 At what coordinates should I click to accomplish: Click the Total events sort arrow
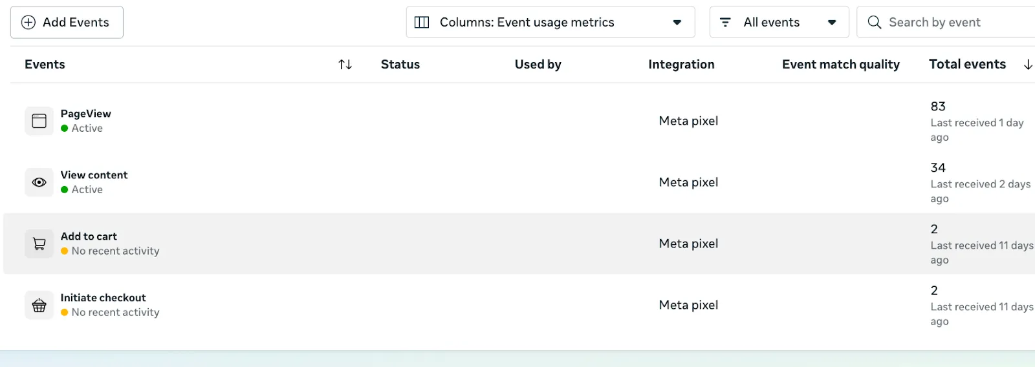[x=1028, y=65]
